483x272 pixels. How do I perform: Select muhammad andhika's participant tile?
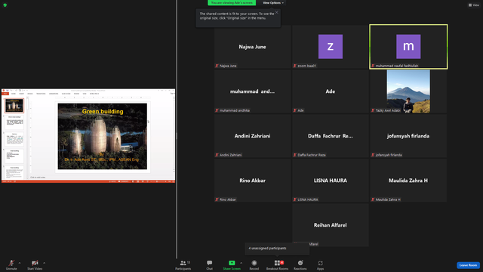pos(253,91)
